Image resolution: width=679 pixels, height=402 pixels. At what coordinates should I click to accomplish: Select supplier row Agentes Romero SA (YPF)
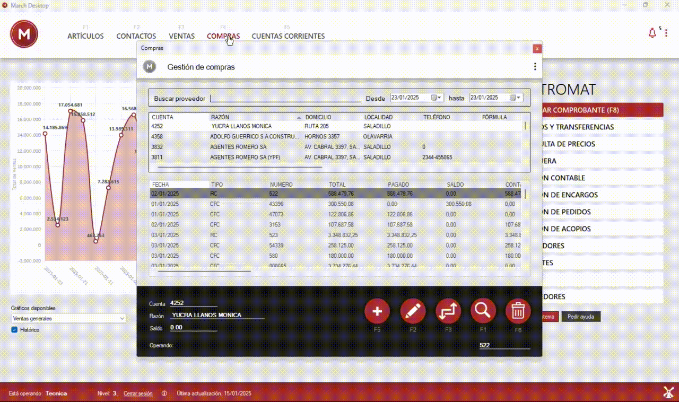(x=335, y=157)
